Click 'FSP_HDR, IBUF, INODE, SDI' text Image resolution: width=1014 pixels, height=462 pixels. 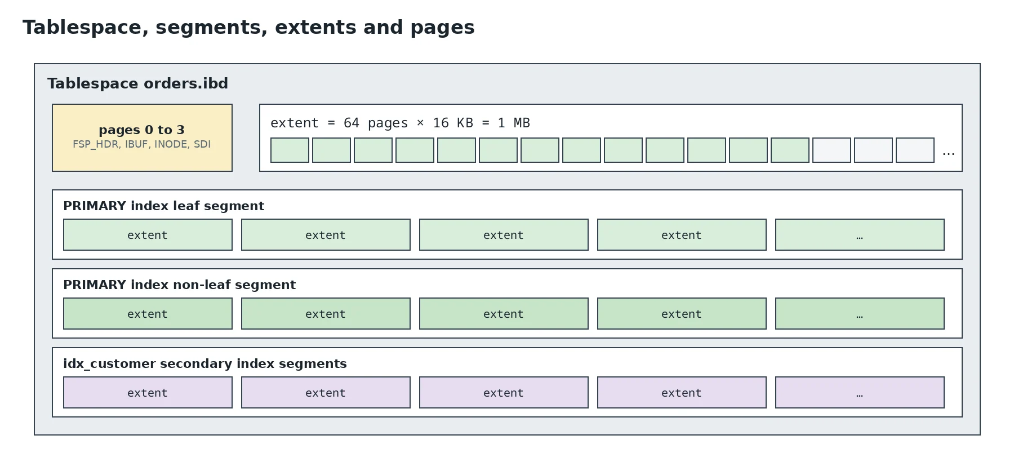click(x=141, y=144)
